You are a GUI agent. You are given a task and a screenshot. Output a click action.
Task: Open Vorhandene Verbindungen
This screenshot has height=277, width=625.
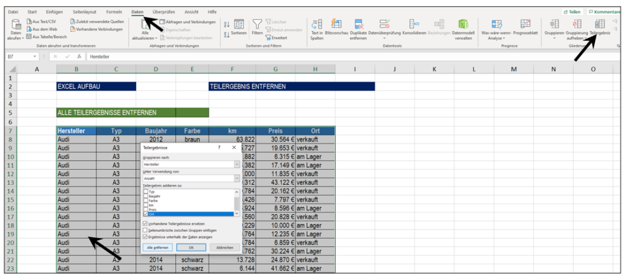[x=96, y=29]
